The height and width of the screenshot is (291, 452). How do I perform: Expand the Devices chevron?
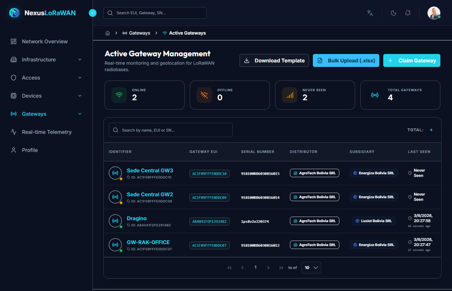click(80, 96)
